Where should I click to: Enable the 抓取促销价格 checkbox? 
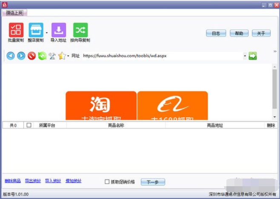(107, 182)
